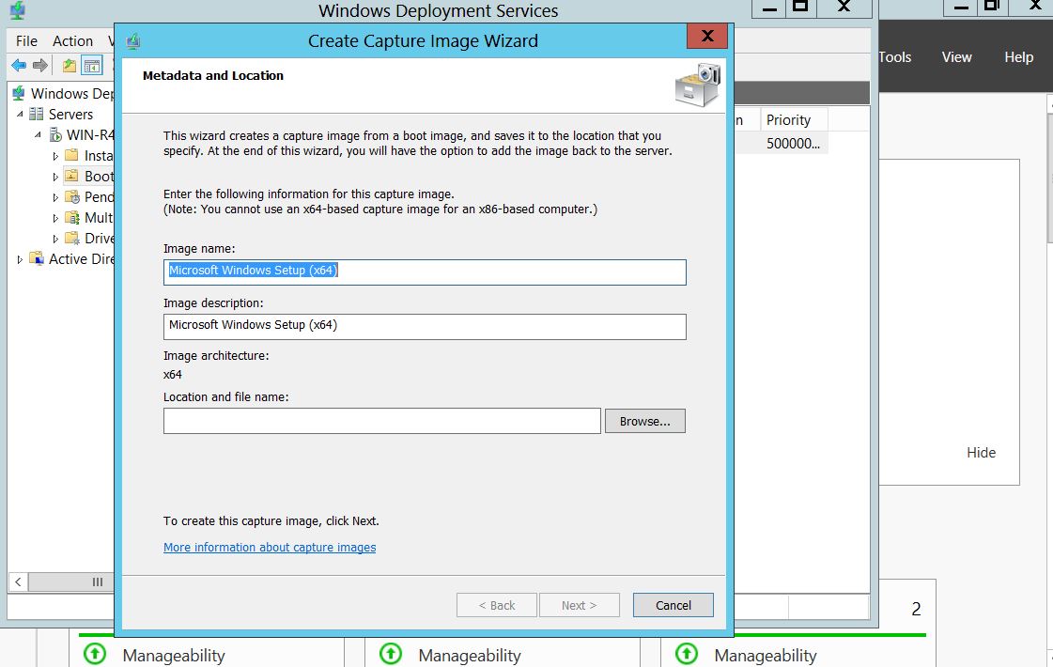Focus the Location and file name field
This screenshot has height=667, width=1053.
[381, 422]
